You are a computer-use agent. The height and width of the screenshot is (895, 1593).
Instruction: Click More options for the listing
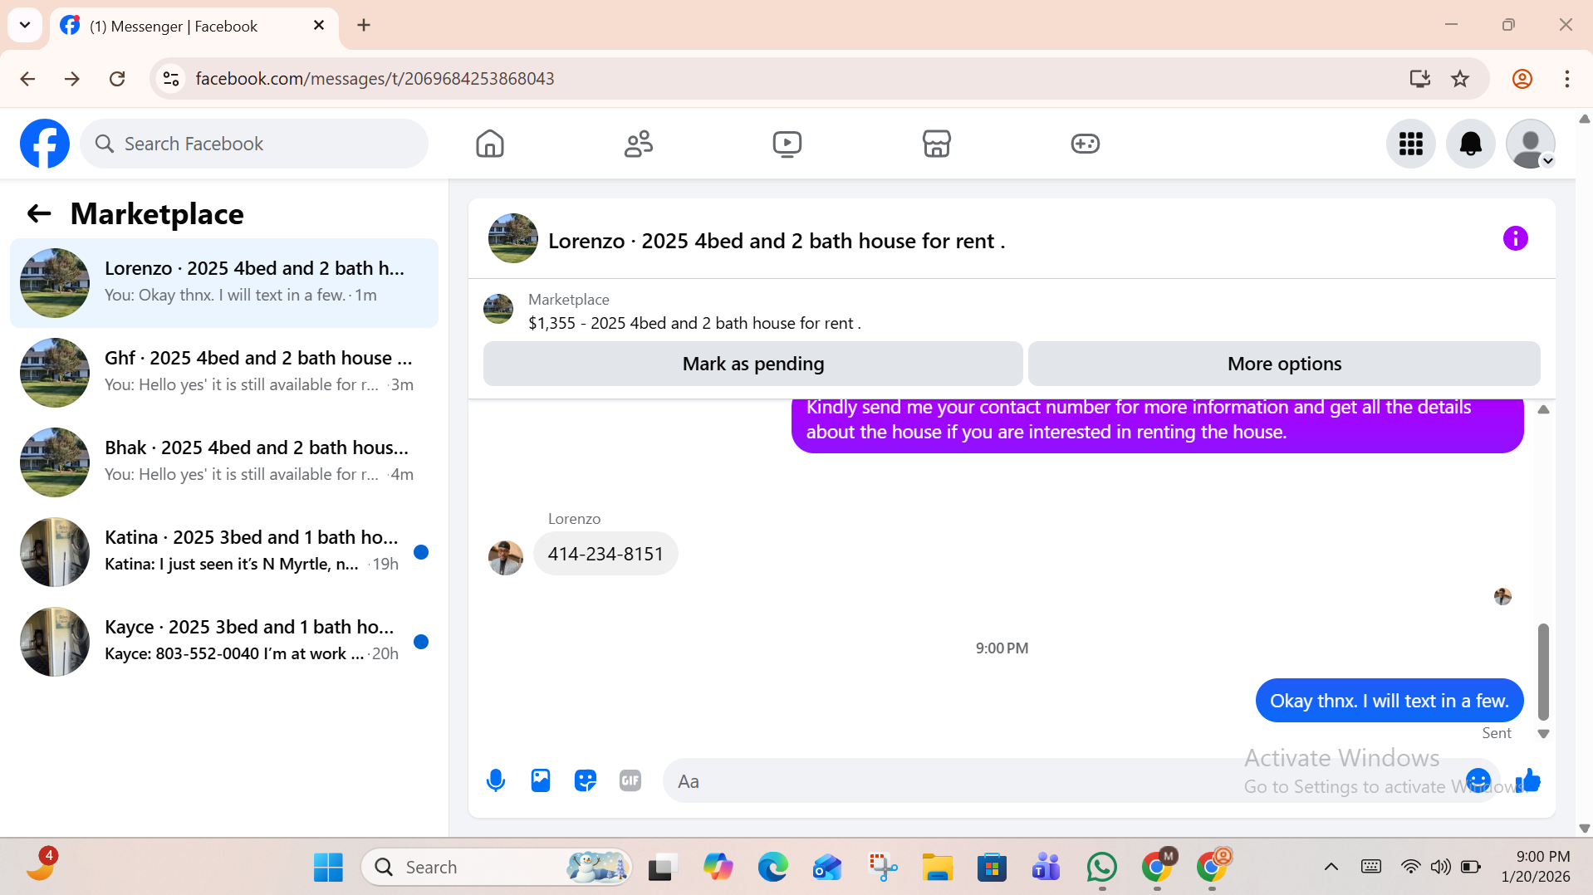[x=1284, y=364]
